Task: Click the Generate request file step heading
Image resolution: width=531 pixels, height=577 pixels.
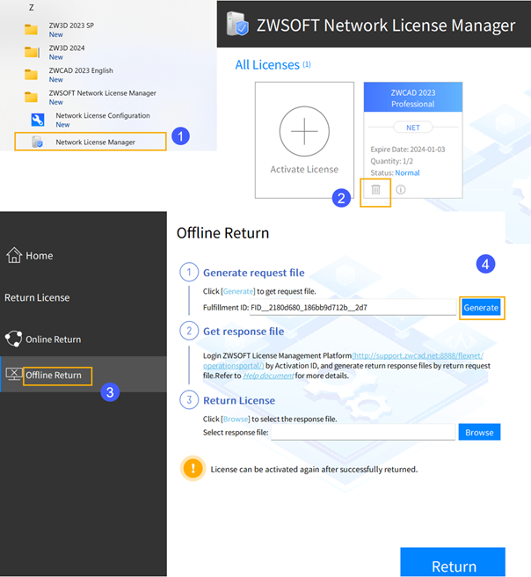Action: click(254, 273)
